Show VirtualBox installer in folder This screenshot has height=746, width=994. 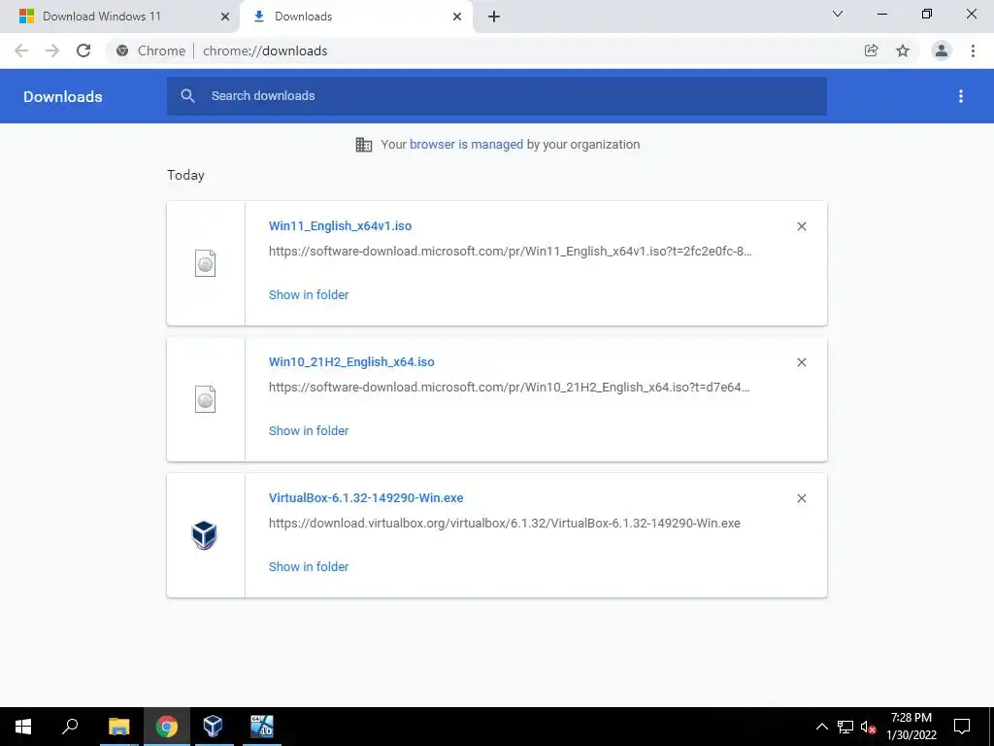pyautogui.click(x=309, y=566)
